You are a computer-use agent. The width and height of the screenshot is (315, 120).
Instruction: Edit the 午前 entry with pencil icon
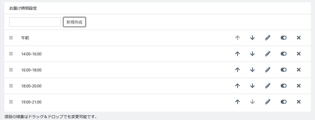tap(268, 38)
